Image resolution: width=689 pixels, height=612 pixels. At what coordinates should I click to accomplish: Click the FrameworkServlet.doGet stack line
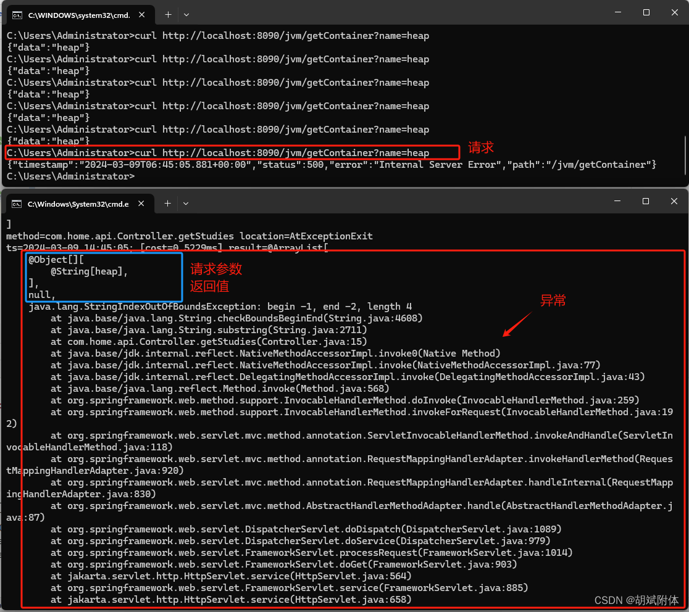[x=283, y=564]
